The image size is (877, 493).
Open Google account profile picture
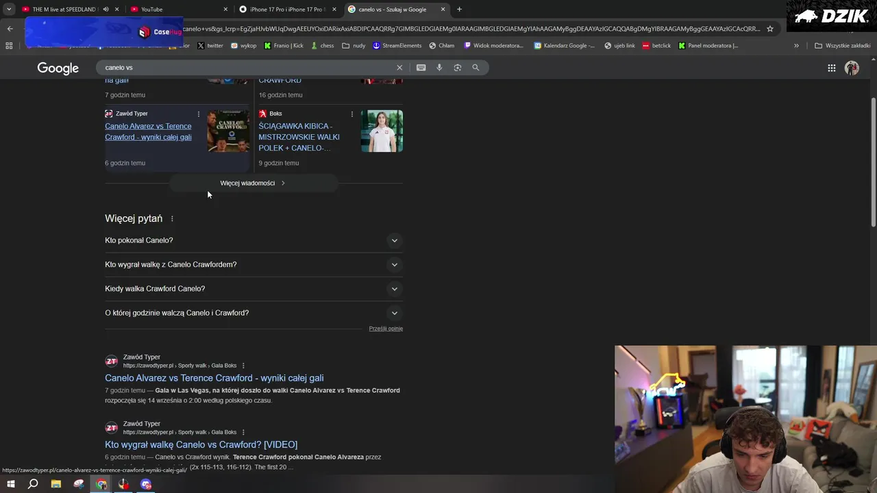pyautogui.click(x=852, y=68)
